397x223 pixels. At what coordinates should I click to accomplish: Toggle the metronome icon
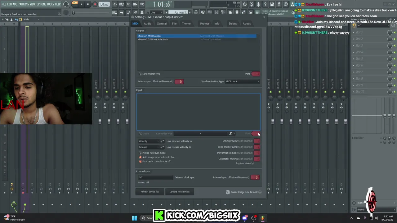tap(115, 4)
